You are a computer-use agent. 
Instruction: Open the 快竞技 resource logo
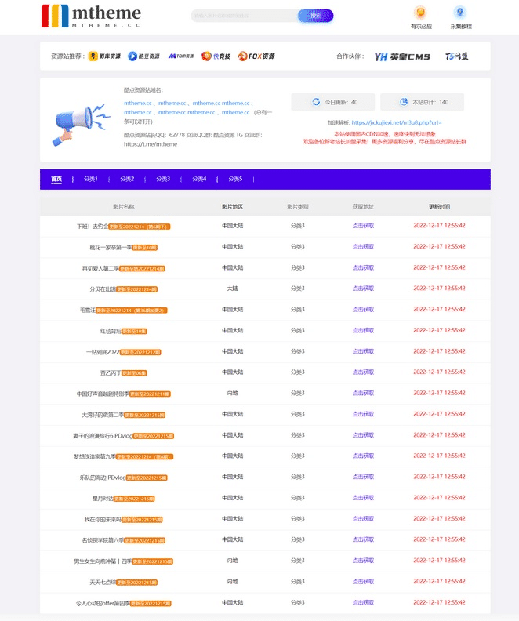(x=216, y=56)
